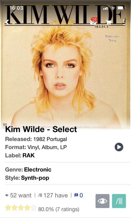Play the release videos with the play button

click(119, 147)
